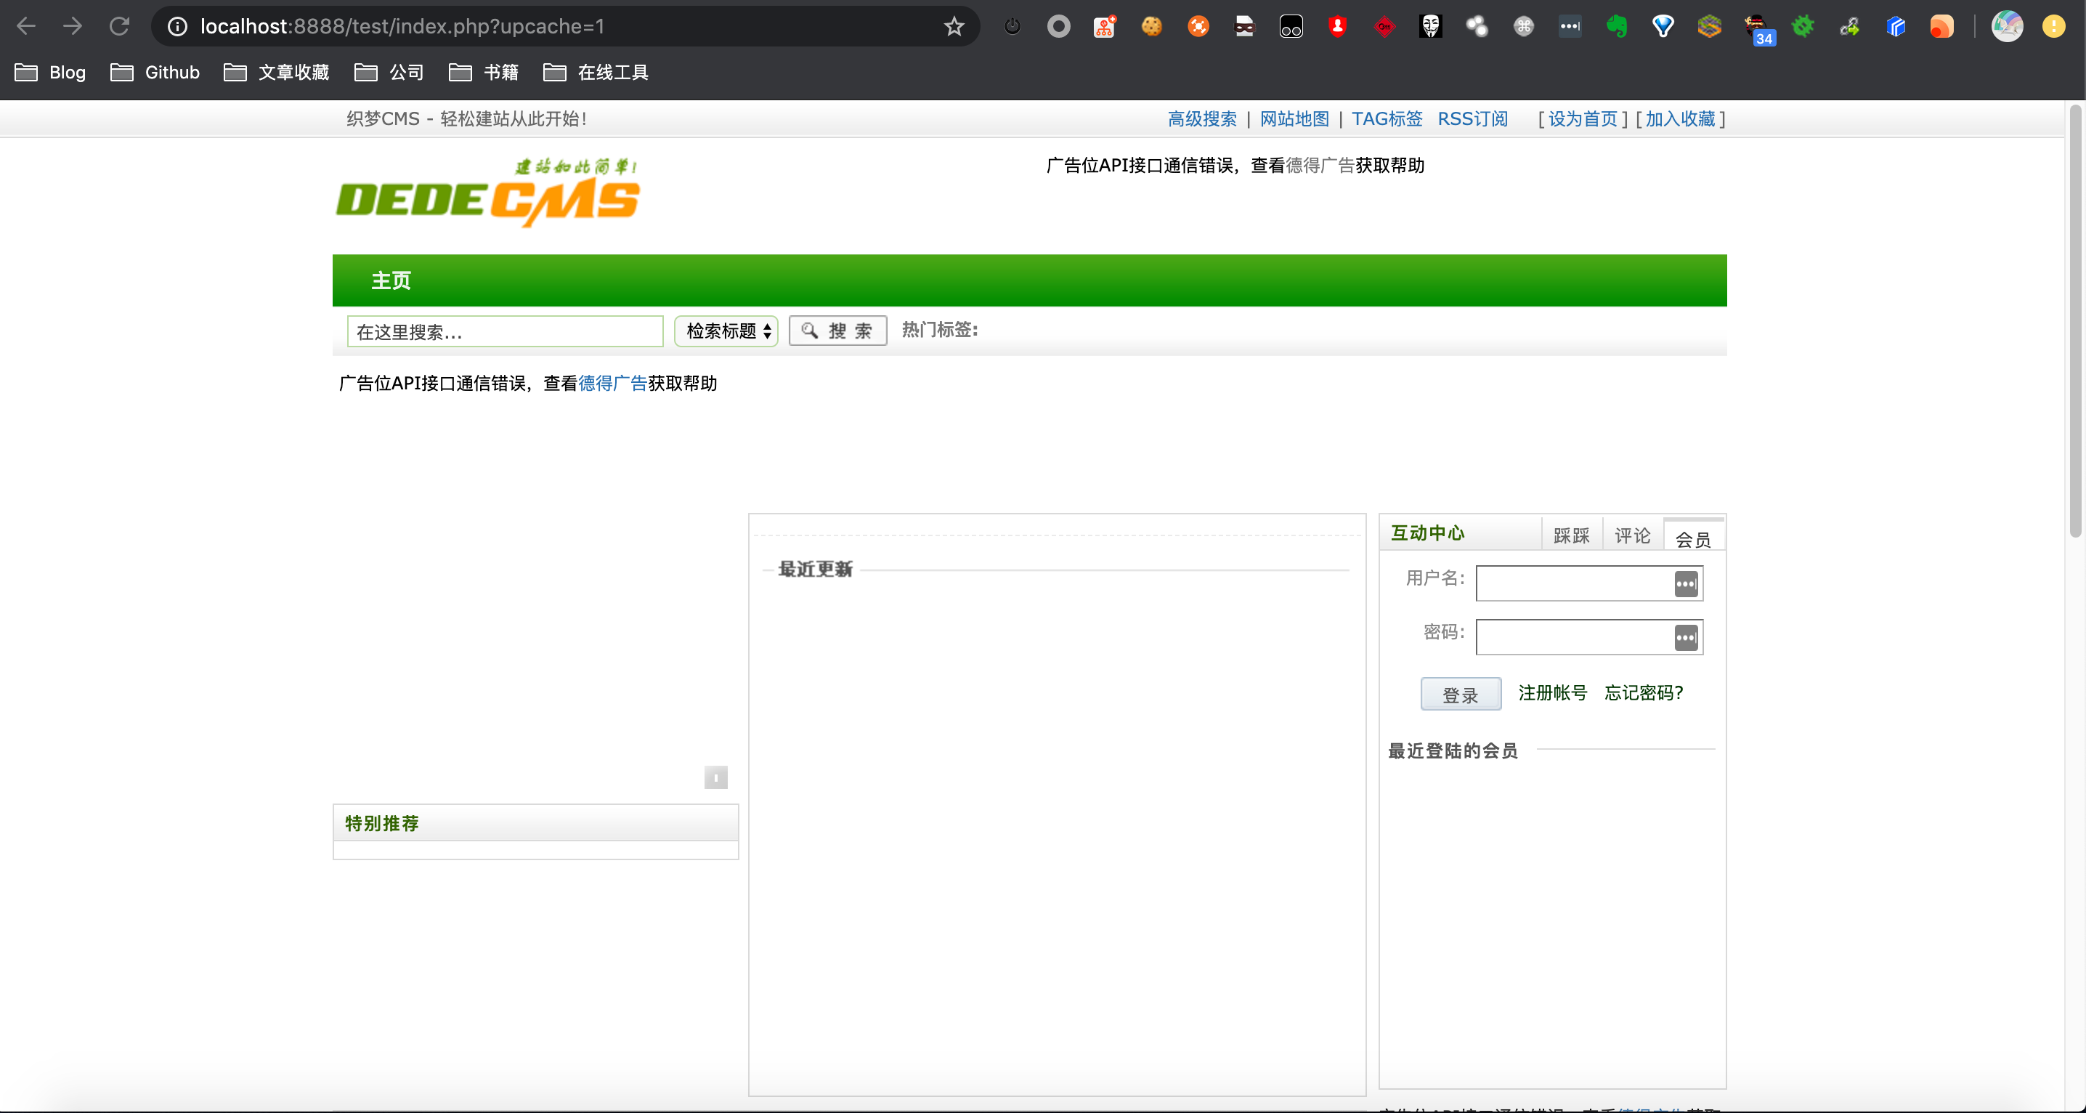2086x1113 pixels.
Task: Click the gray bubbles extension icon
Action: point(1477,27)
